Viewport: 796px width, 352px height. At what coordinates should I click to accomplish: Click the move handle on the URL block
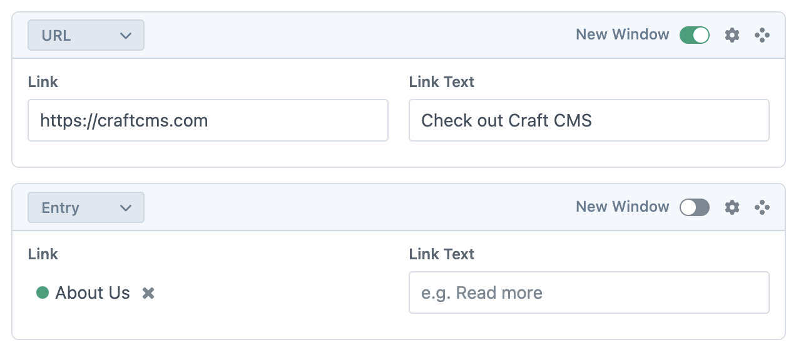tap(762, 35)
